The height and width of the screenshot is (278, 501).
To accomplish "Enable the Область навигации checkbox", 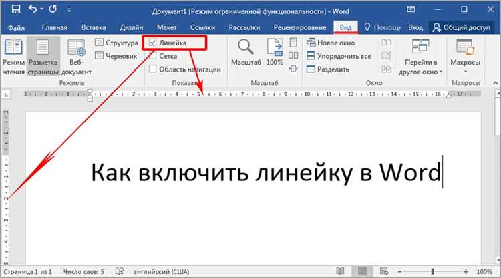I will tap(153, 69).
